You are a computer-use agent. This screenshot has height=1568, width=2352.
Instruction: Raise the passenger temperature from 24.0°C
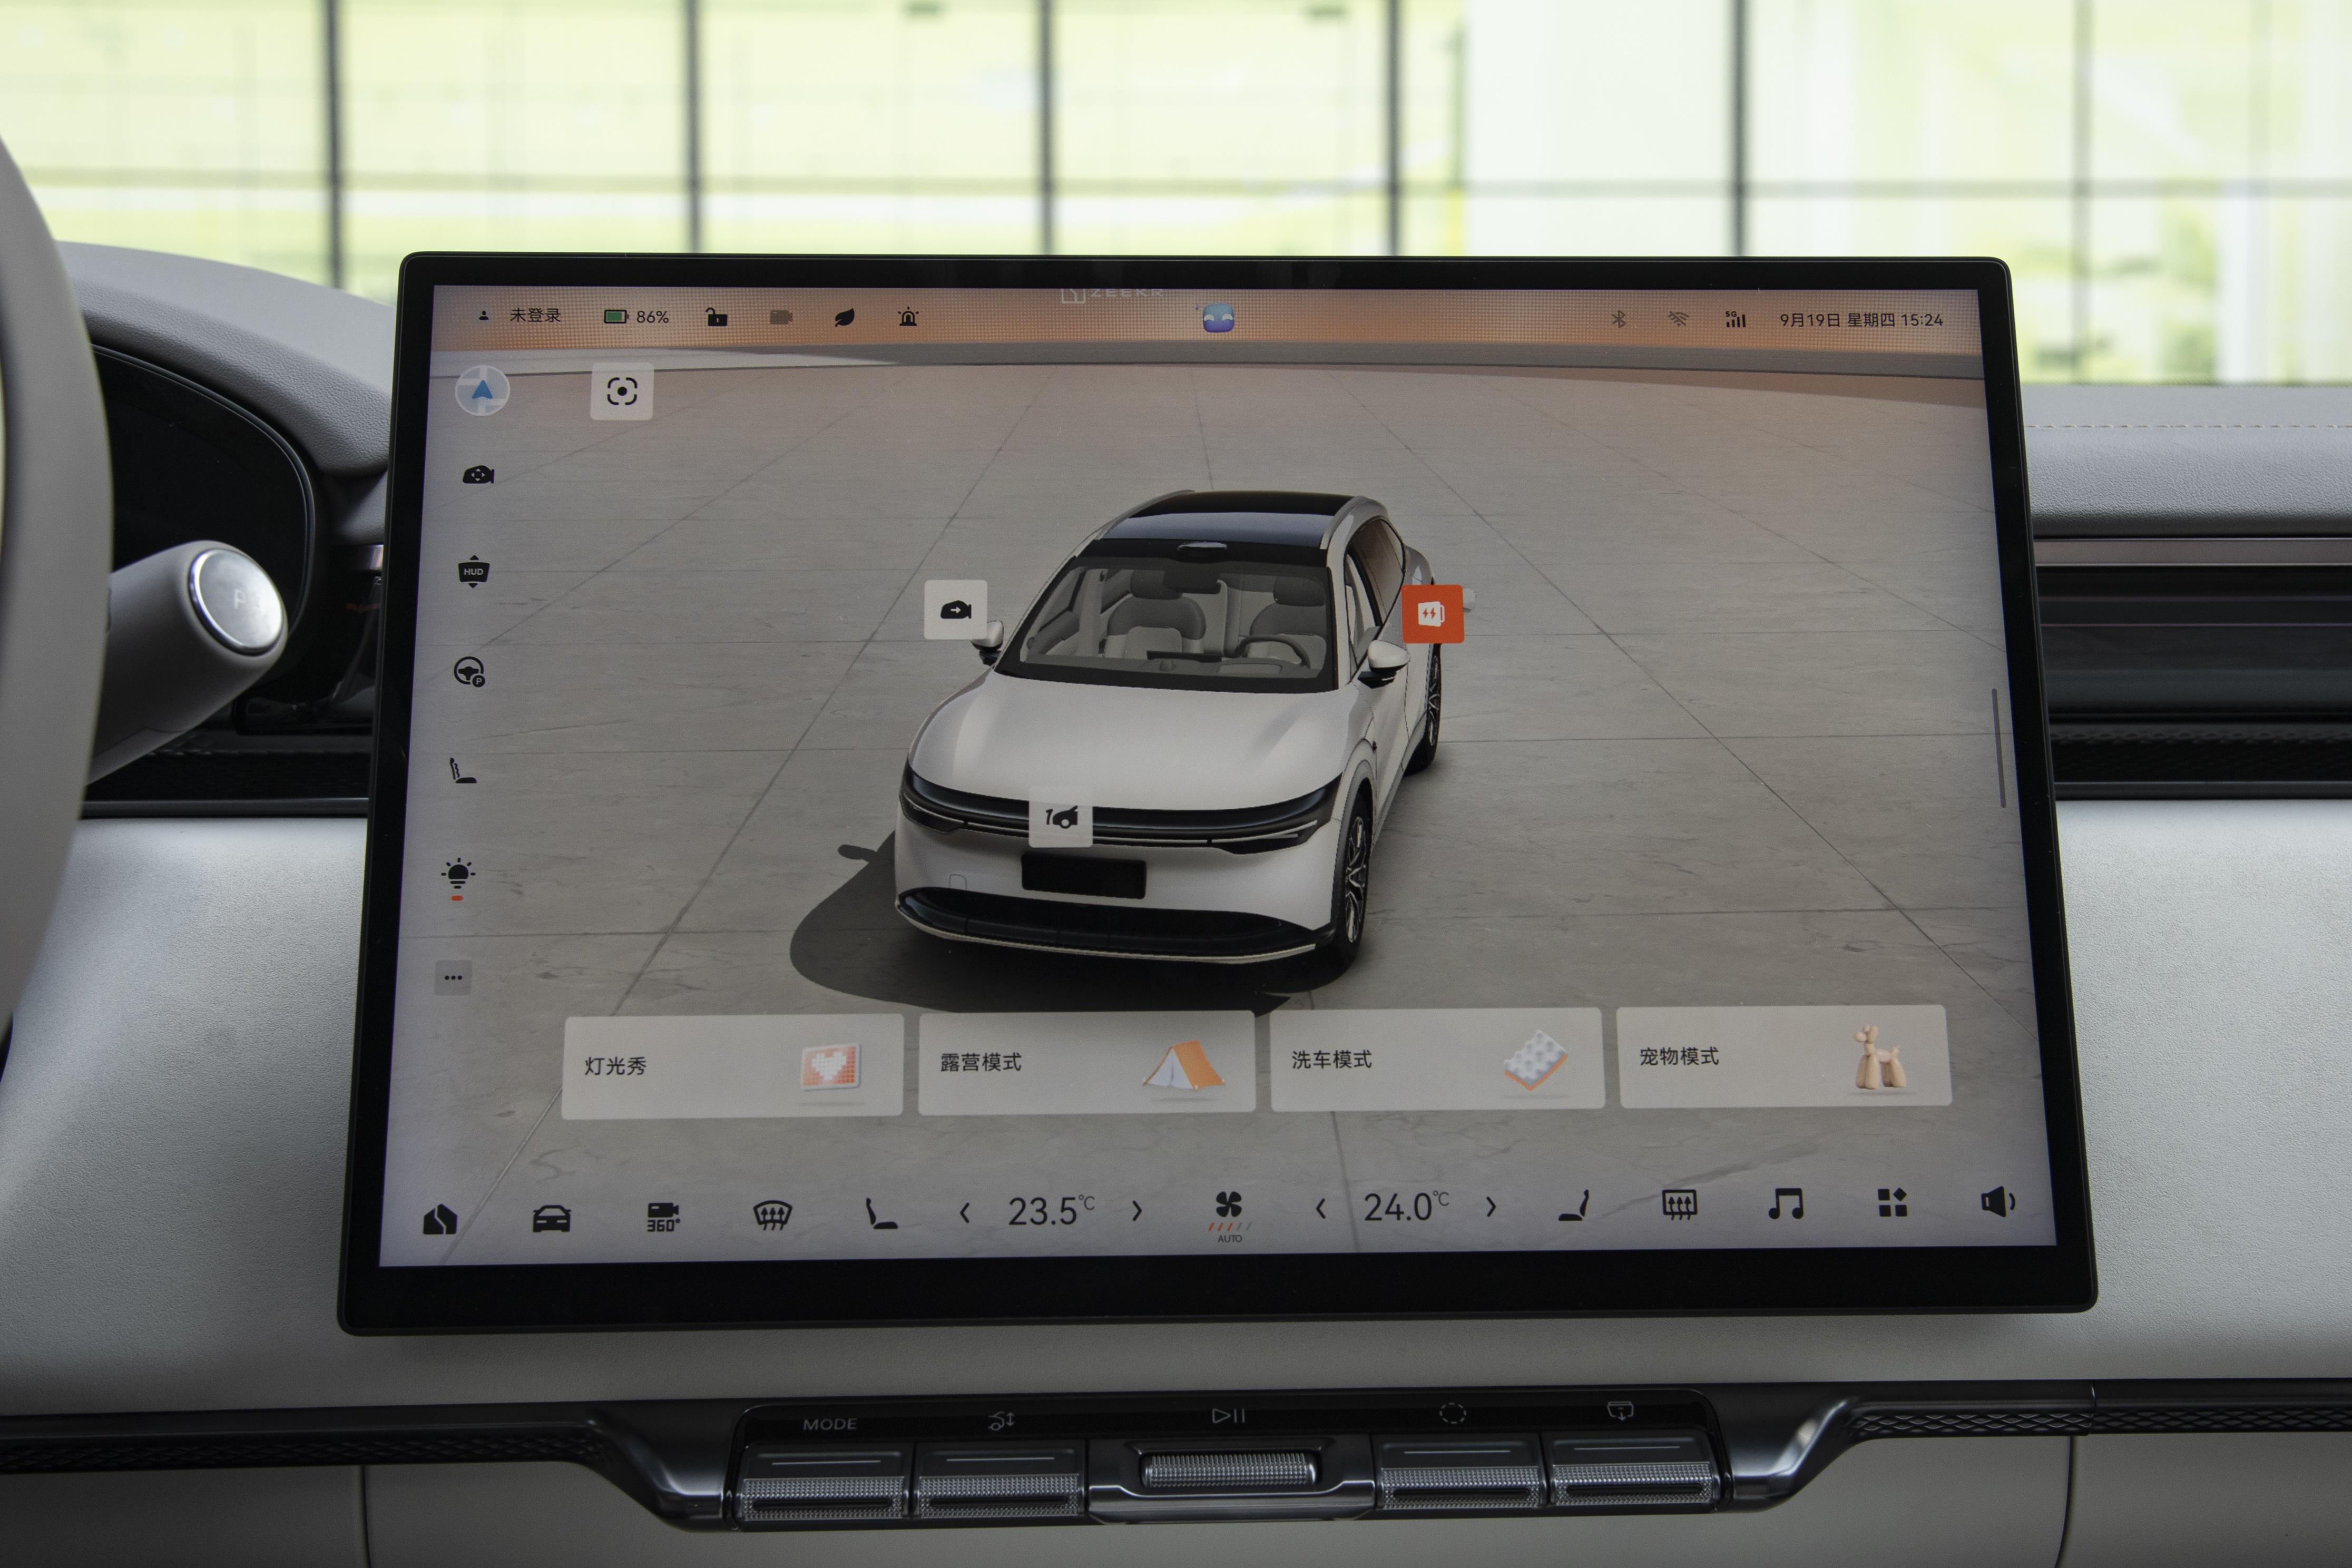click(1491, 1207)
